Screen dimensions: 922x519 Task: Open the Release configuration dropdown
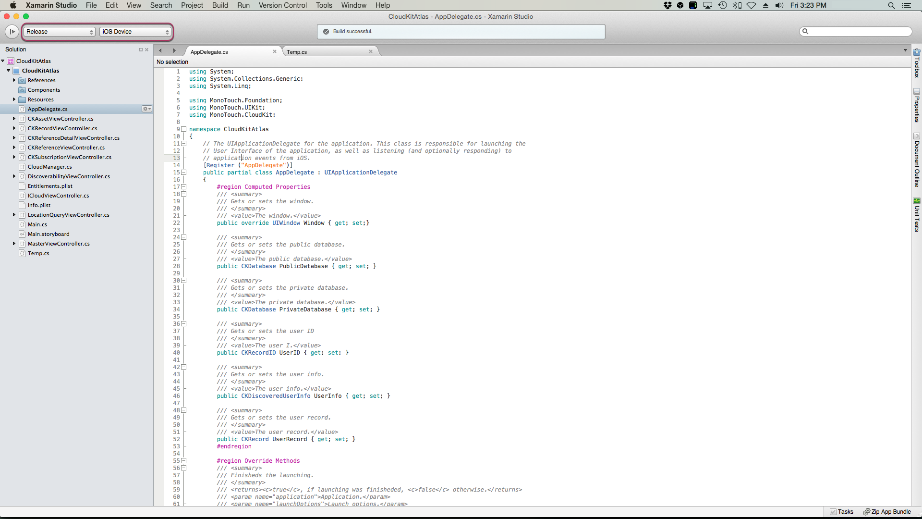point(59,32)
